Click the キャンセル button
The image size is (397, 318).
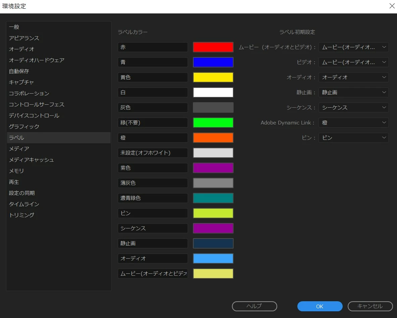370,306
